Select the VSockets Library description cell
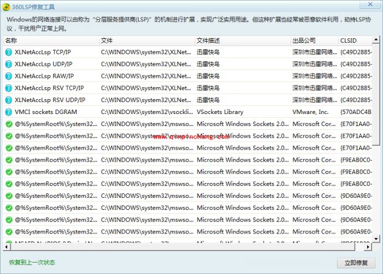The height and width of the screenshot is (274, 383). 220,112
